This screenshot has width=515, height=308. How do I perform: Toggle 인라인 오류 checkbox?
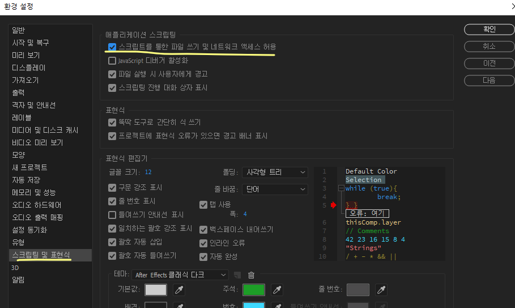[203, 243]
